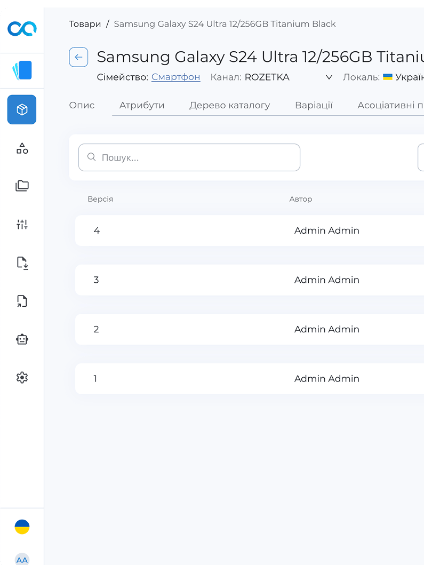
Task: Switch to the Асоціативні tab
Action: point(390,105)
